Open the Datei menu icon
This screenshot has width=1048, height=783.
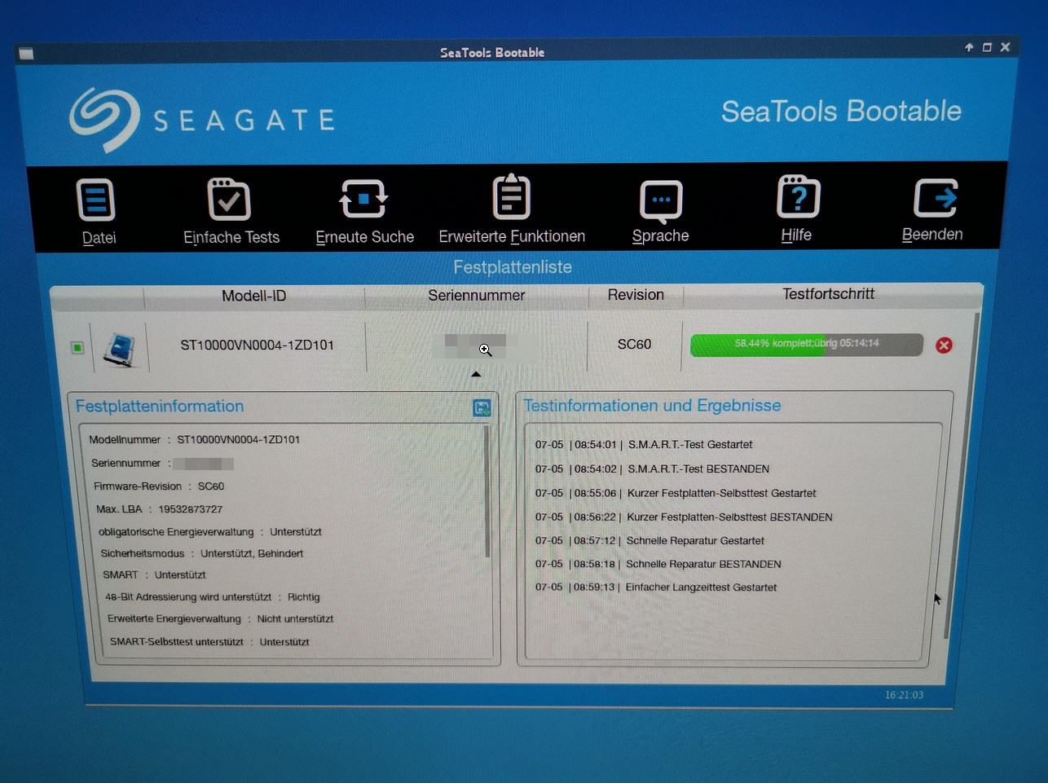(x=96, y=200)
